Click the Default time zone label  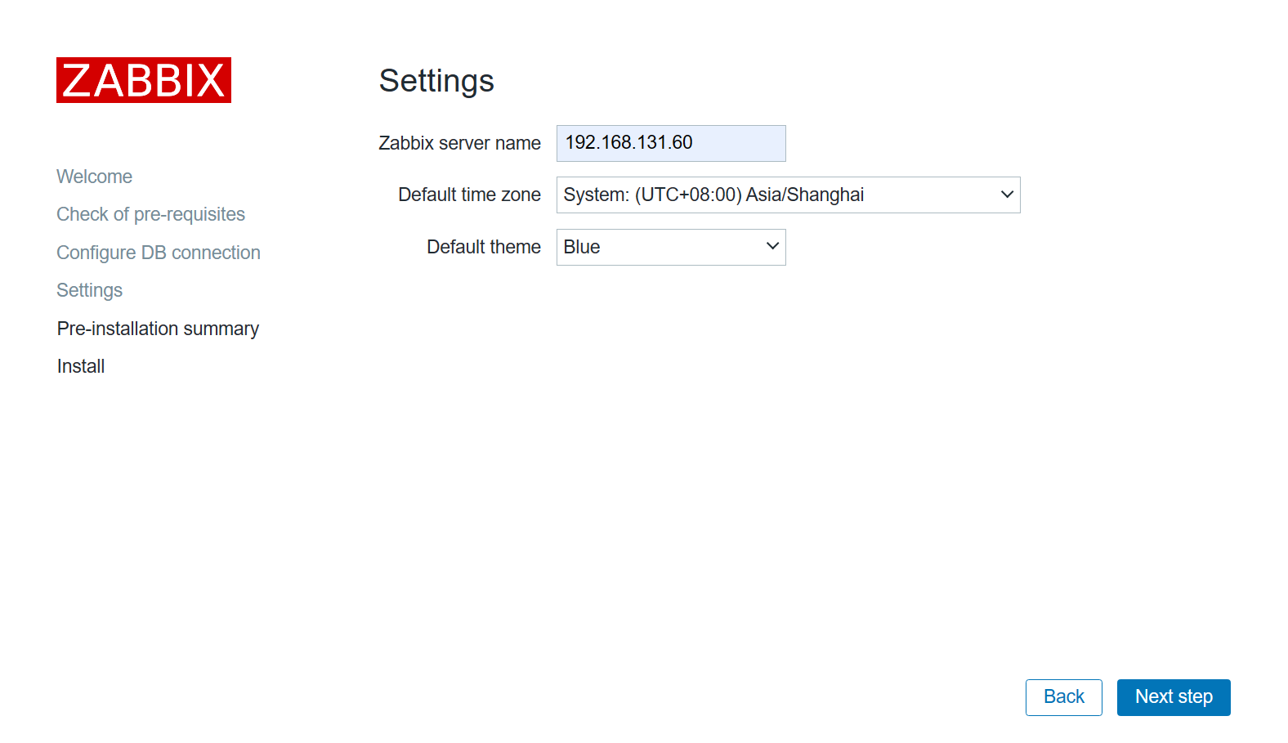(469, 195)
